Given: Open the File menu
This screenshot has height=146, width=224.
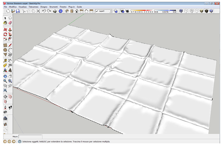Looking at the screenshot, I should (6, 7).
